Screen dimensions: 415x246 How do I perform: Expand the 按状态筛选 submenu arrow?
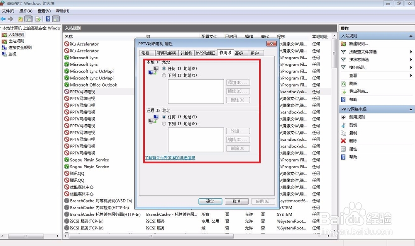point(411,60)
